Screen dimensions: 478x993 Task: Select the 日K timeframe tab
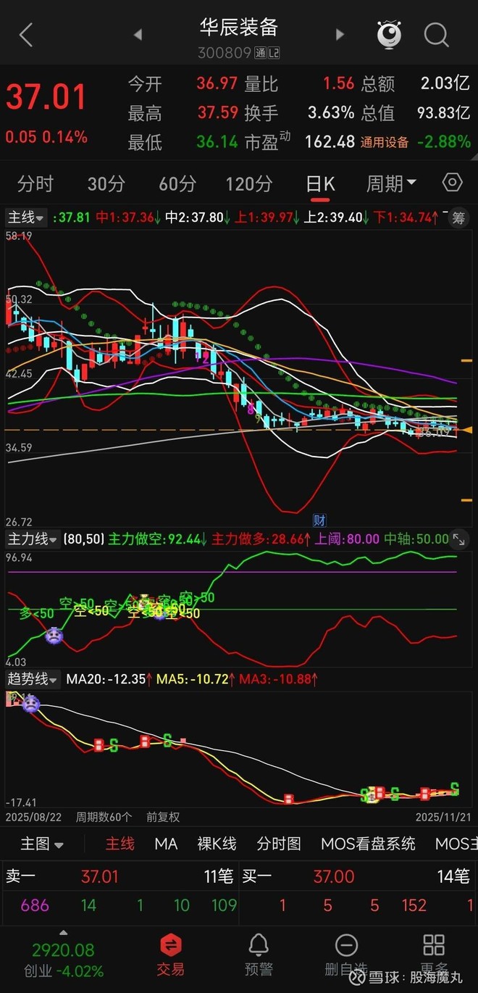point(320,183)
